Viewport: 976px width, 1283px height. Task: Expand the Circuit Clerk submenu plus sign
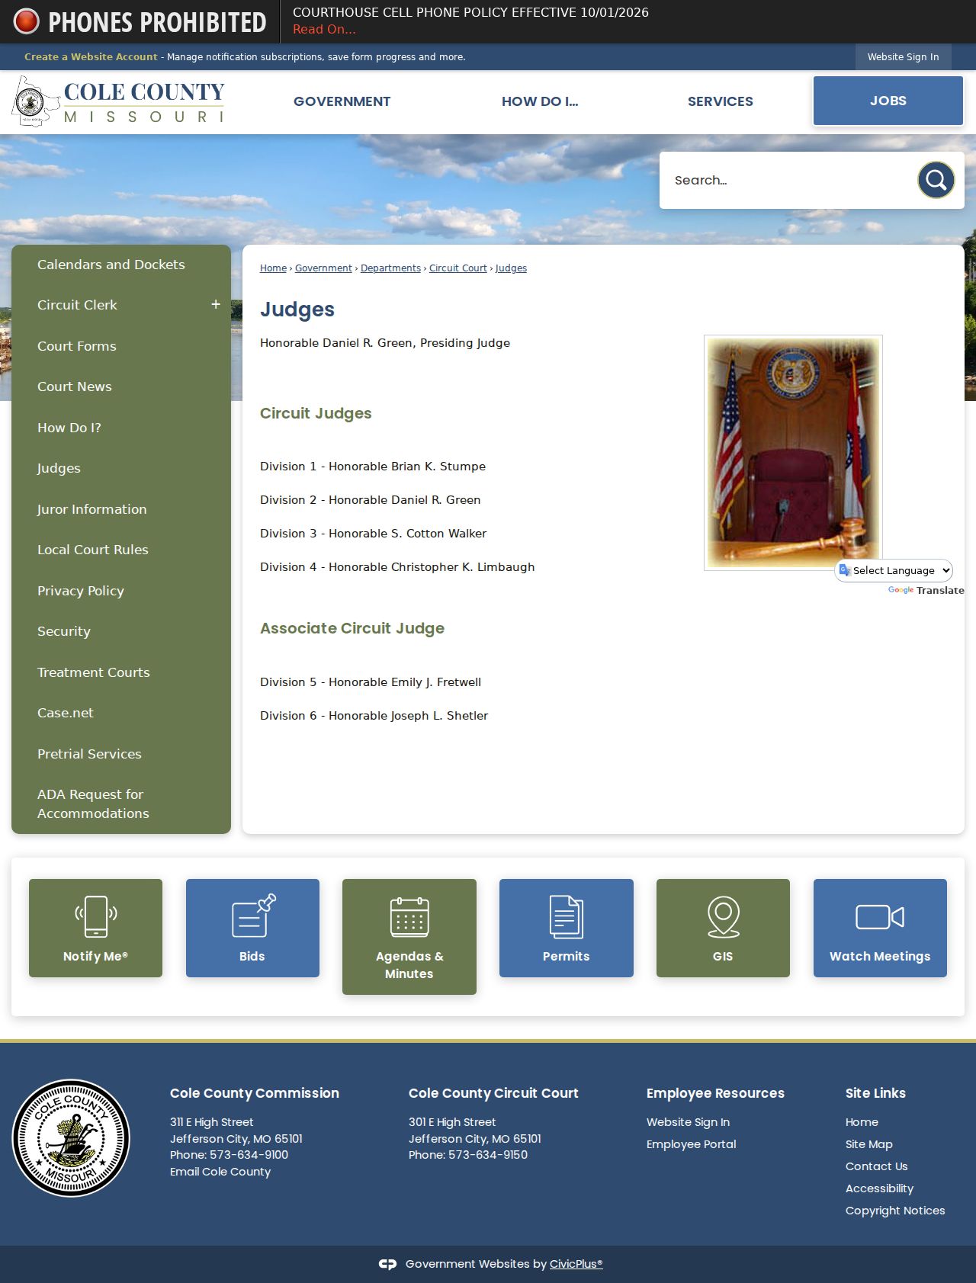click(x=216, y=304)
